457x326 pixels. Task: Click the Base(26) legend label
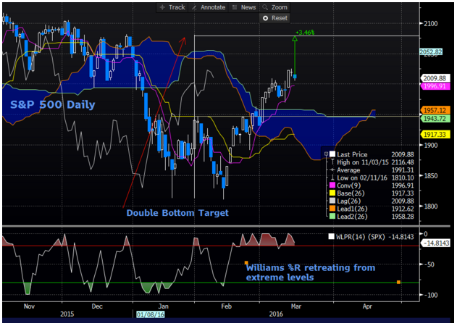(x=351, y=193)
